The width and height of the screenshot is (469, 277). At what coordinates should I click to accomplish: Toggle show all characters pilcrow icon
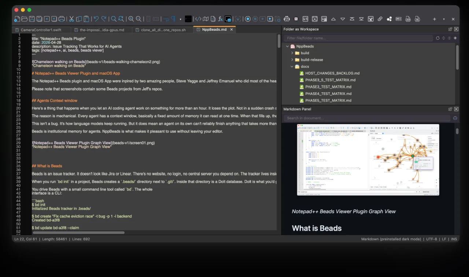173,19
